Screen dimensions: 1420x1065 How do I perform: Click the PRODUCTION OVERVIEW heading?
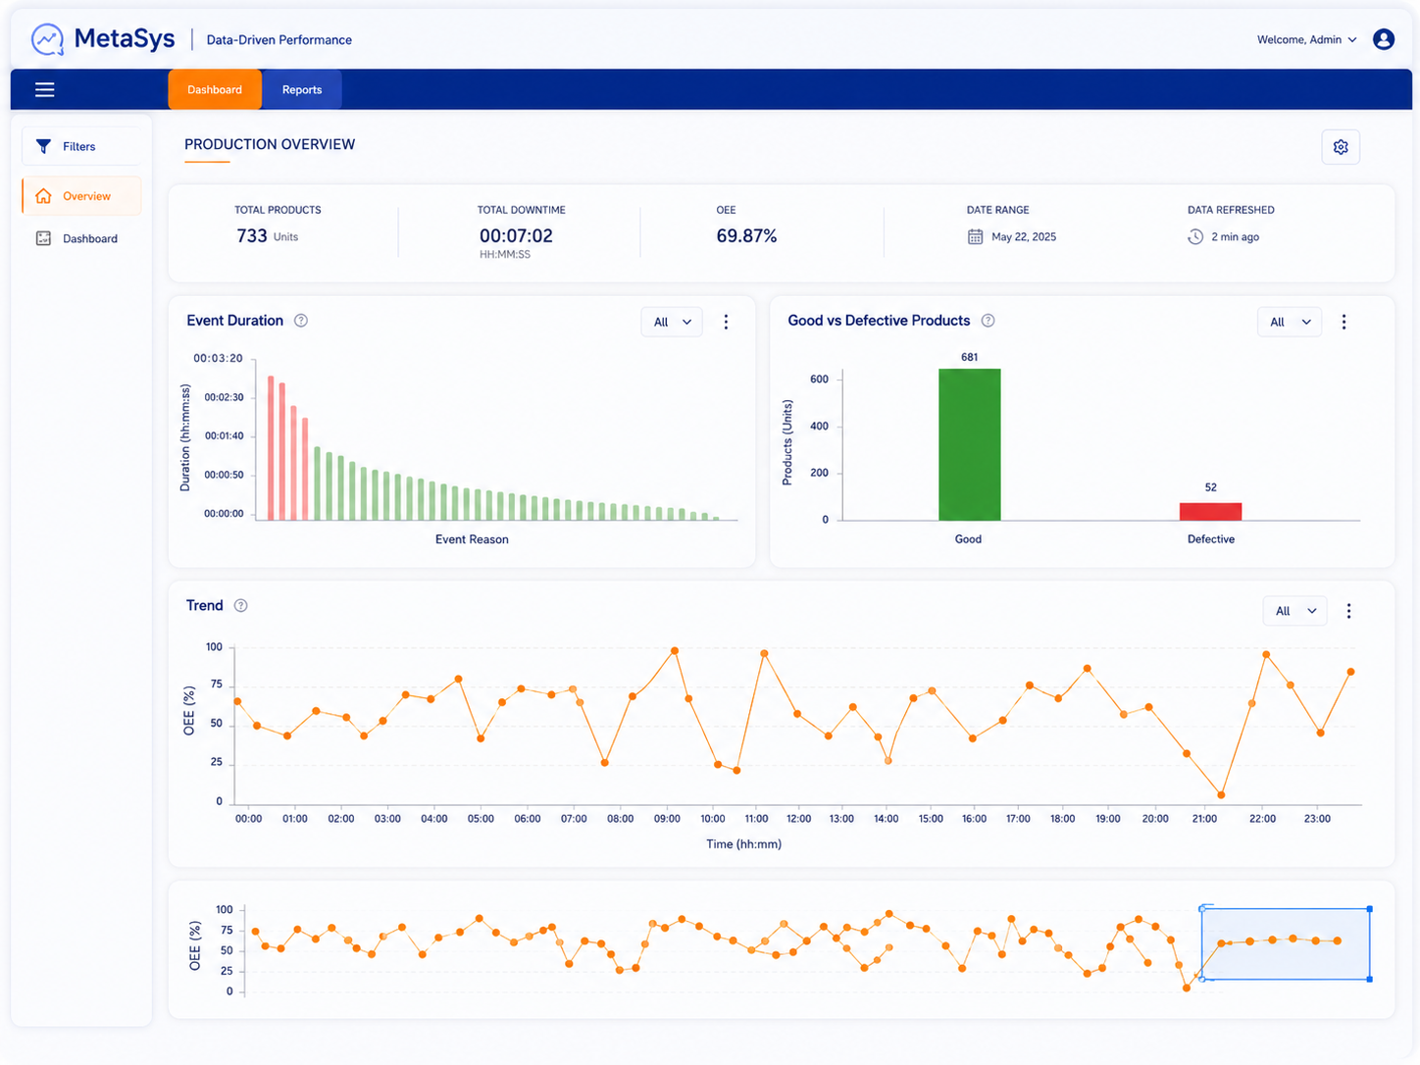[x=270, y=144]
